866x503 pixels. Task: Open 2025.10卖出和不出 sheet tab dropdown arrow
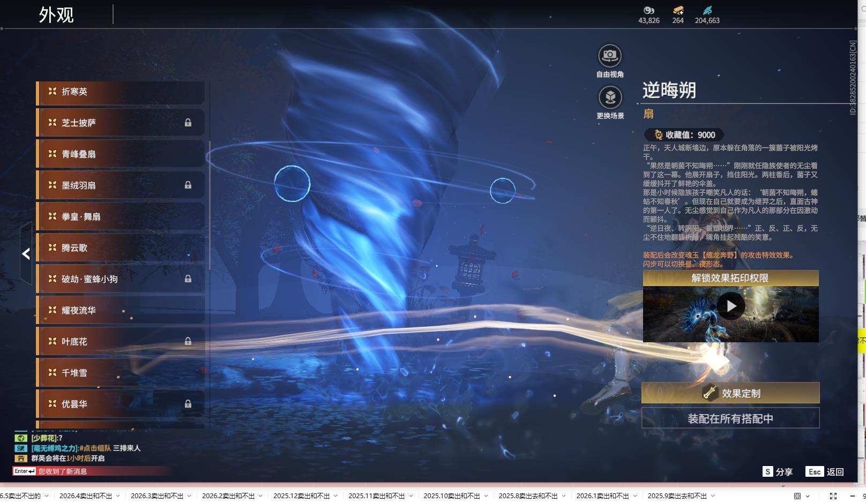(x=486, y=496)
